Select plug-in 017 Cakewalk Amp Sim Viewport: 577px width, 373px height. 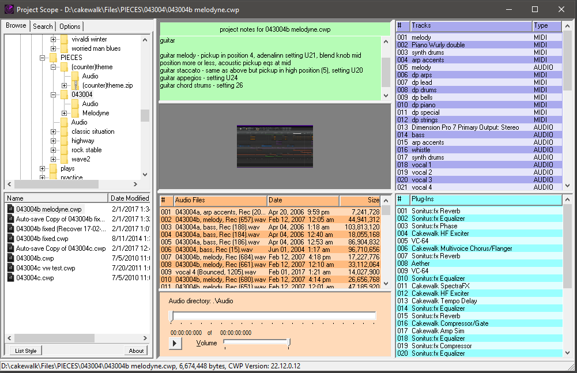pos(479,331)
